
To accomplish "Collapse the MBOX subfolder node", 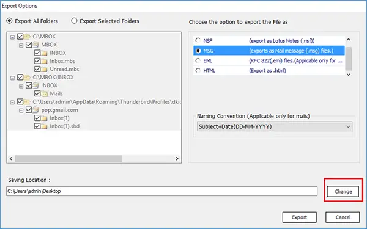I will (21, 45).
